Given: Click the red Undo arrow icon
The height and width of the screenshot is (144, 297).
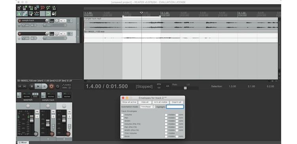Looking at the screenshot, I should click(x=43, y=8).
